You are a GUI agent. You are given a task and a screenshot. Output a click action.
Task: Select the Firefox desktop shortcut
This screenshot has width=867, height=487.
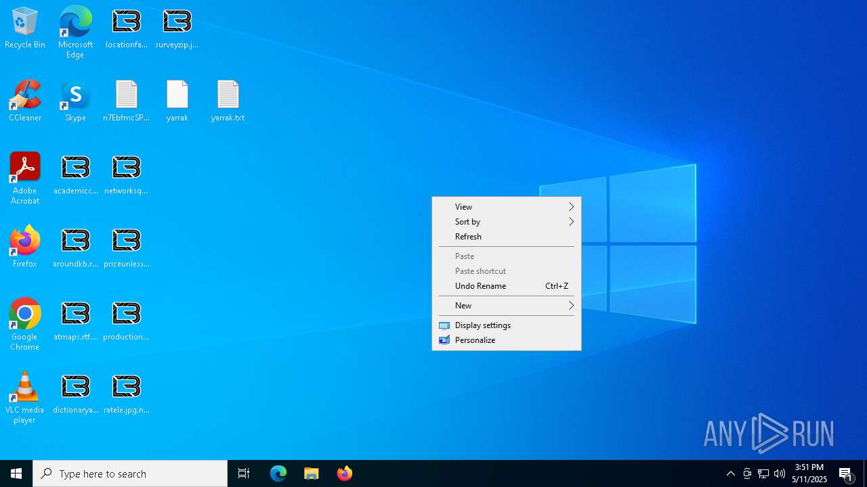click(x=25, y=248)
